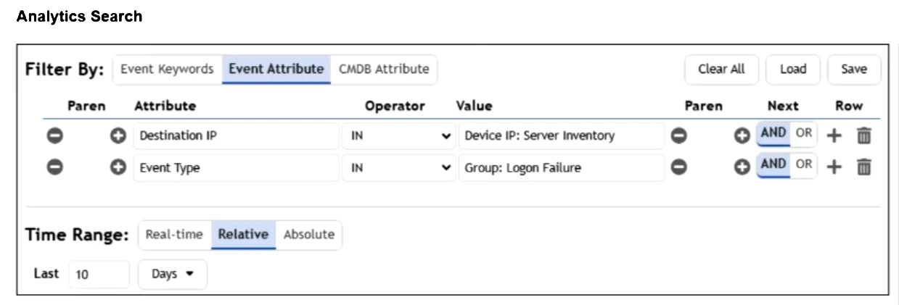Viewport: 899px width, 305px height.
Task: Remove right paren on Event Type row
Action: click(677, 167)
